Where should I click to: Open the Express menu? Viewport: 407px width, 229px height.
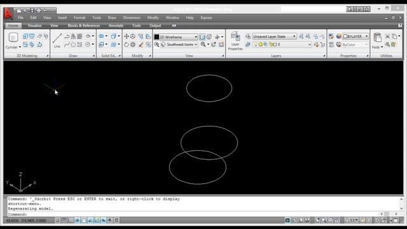pos(206,18)
